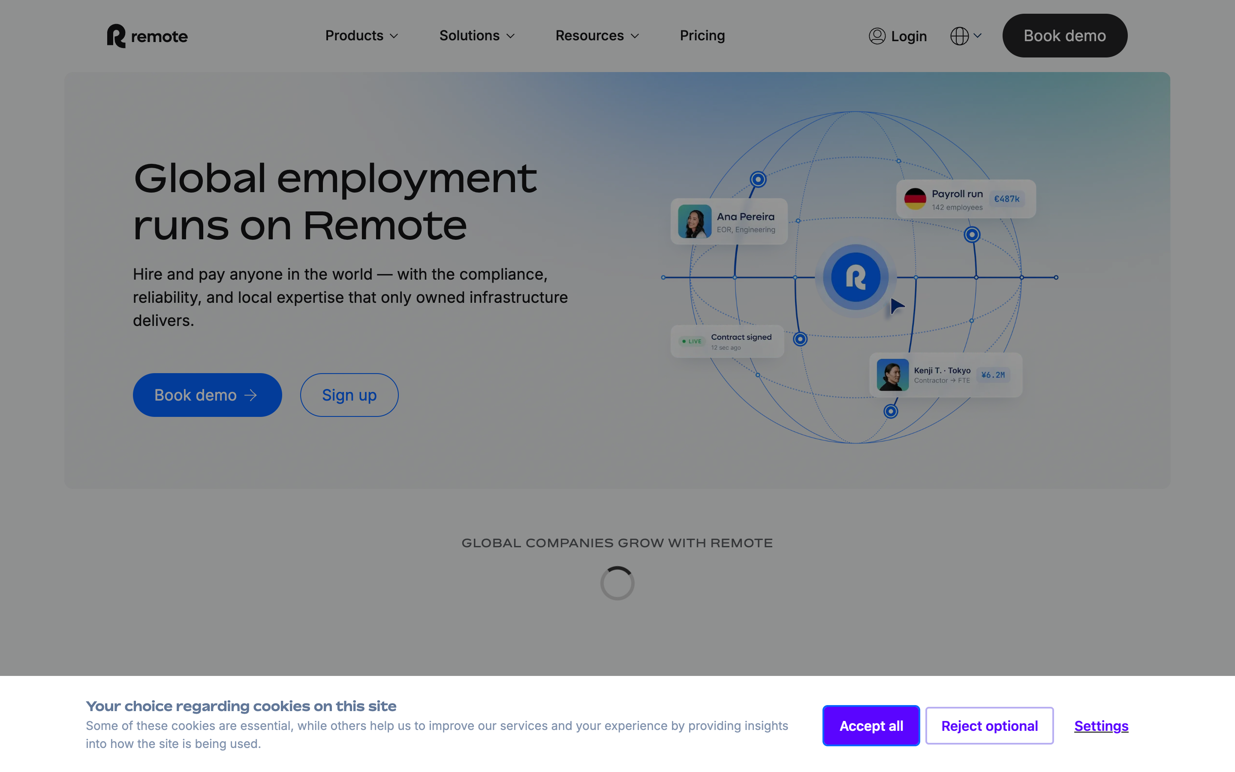Click the arrow icon in Book demo
This screenshot has width=1235, height=772.
250,395
